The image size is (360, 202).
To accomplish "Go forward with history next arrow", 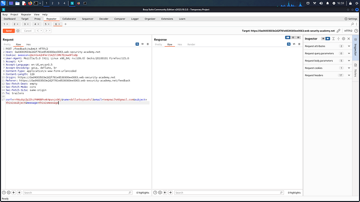I will [x=46, y=31].
